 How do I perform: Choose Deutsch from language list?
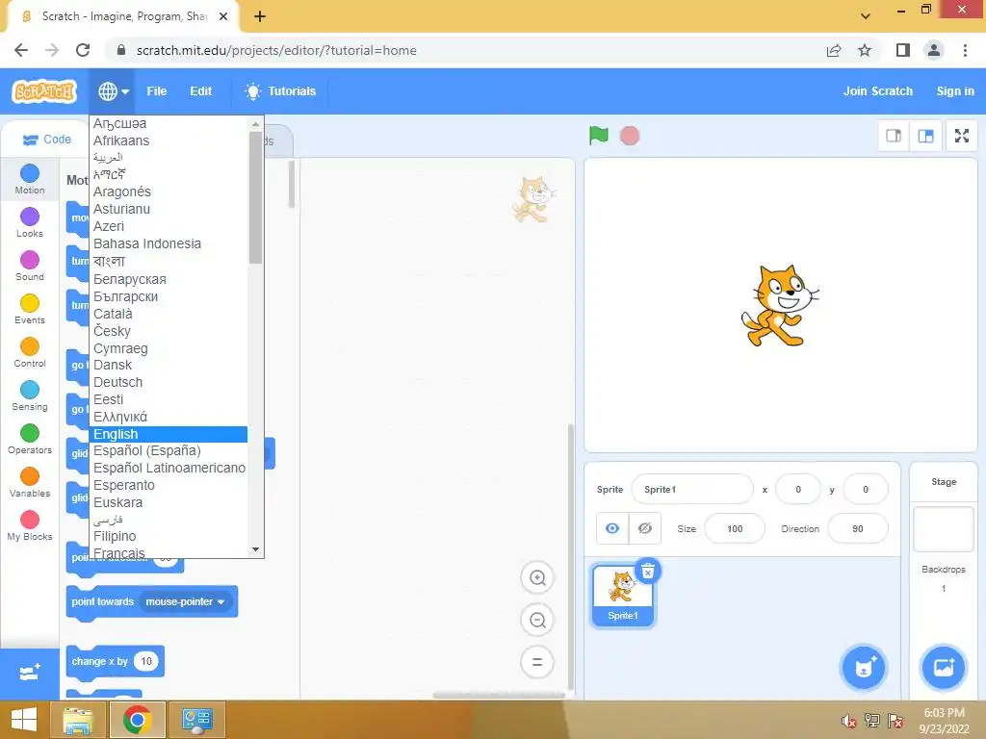click(118, 383)
